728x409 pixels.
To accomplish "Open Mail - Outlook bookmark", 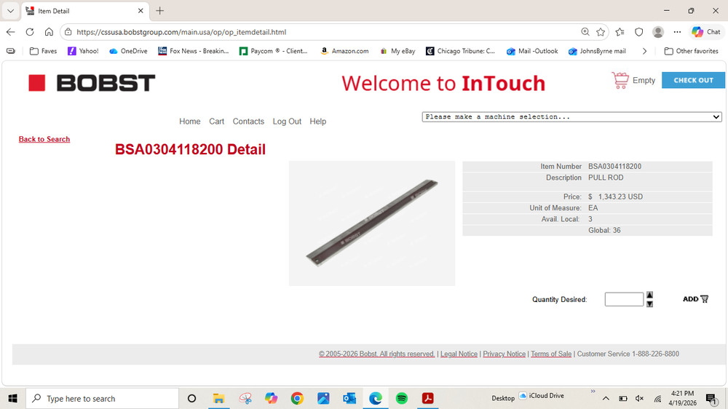I will point(532,51).
